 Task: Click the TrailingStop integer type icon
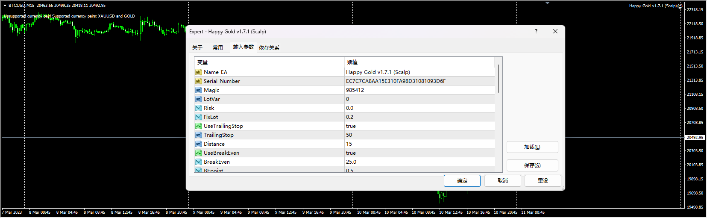click(198, 135)
